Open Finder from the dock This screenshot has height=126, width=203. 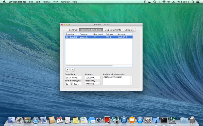pyautogui.click(x=11, y=120)
